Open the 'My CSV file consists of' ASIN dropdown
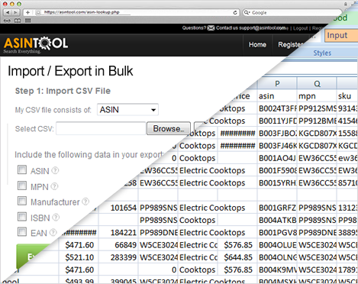This screenshot has height=284, width=358. pyautogui.click(x=127, y=110)
